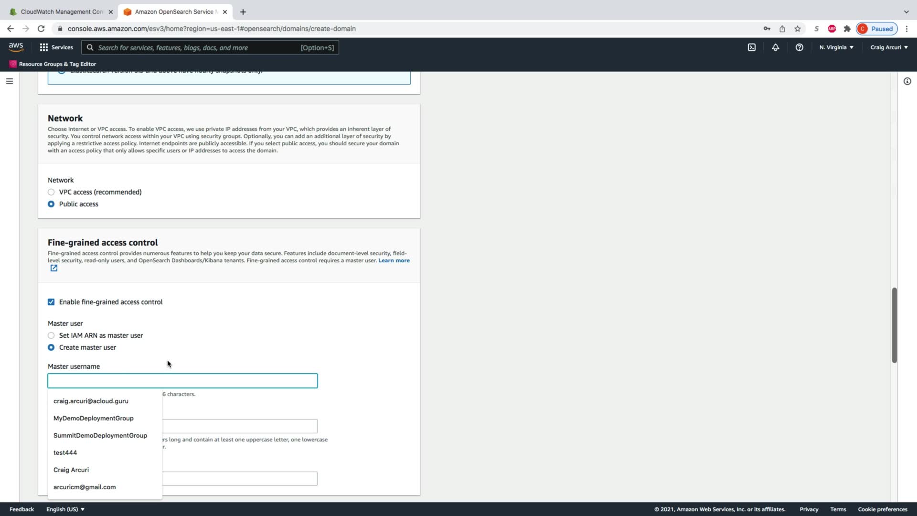Select VPC access (recommended) radio
Viewport: 917px width, 516px height.
pos(51,192)
